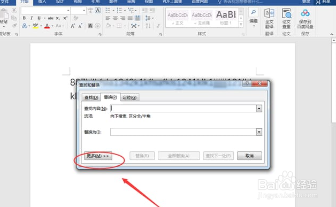Image resolution: width=336 pixels, height=207 pixels.
Task: Select the 替换(P) dialog tab
Action: click(110, 97)
